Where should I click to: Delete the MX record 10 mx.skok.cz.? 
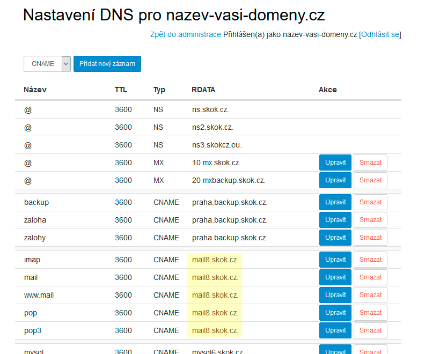click(370, 163)
